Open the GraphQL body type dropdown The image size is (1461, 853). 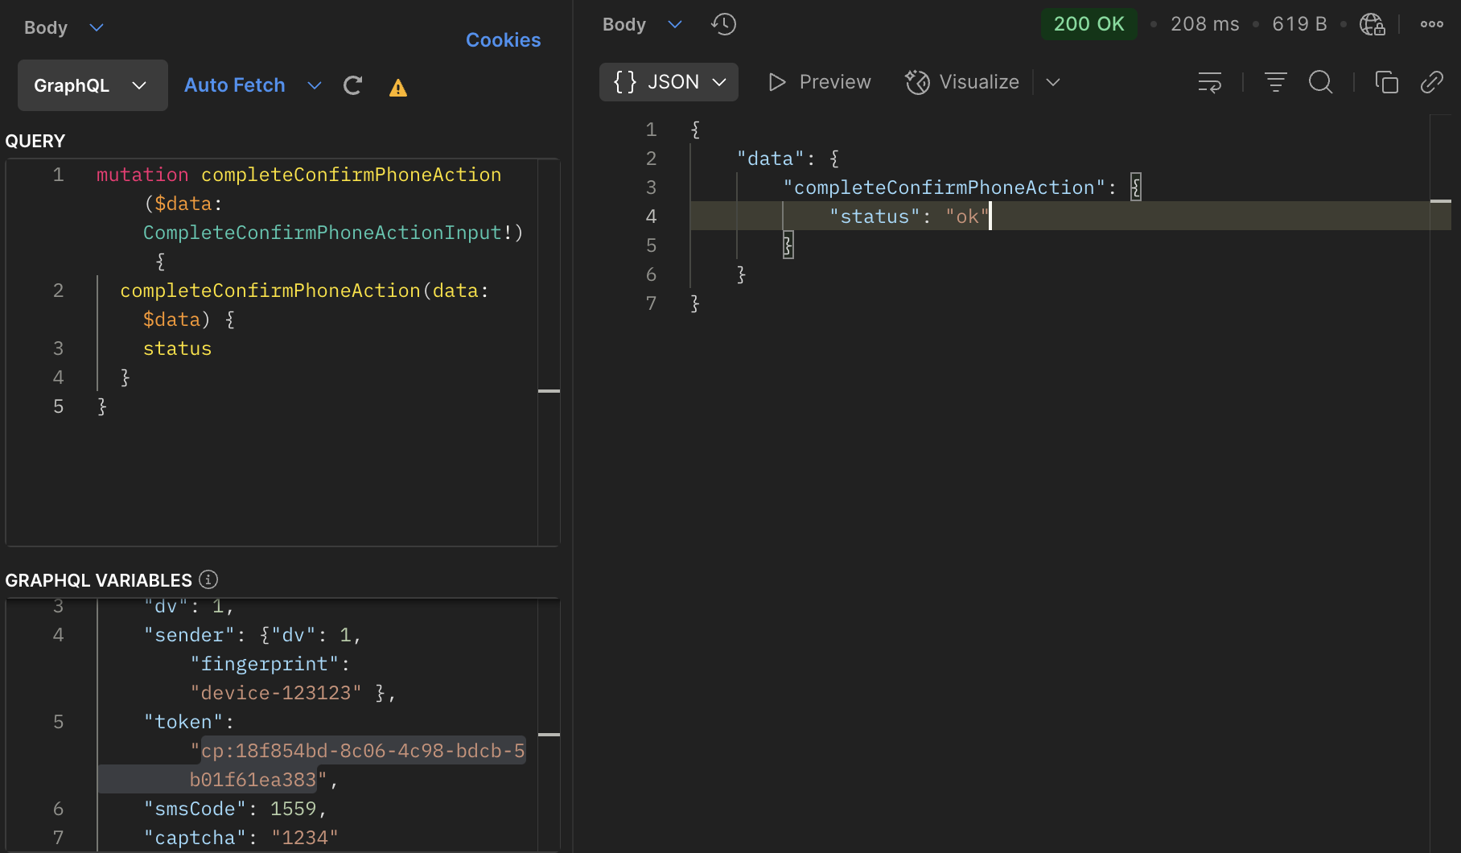pyautogui.click(x=93, y=85)
